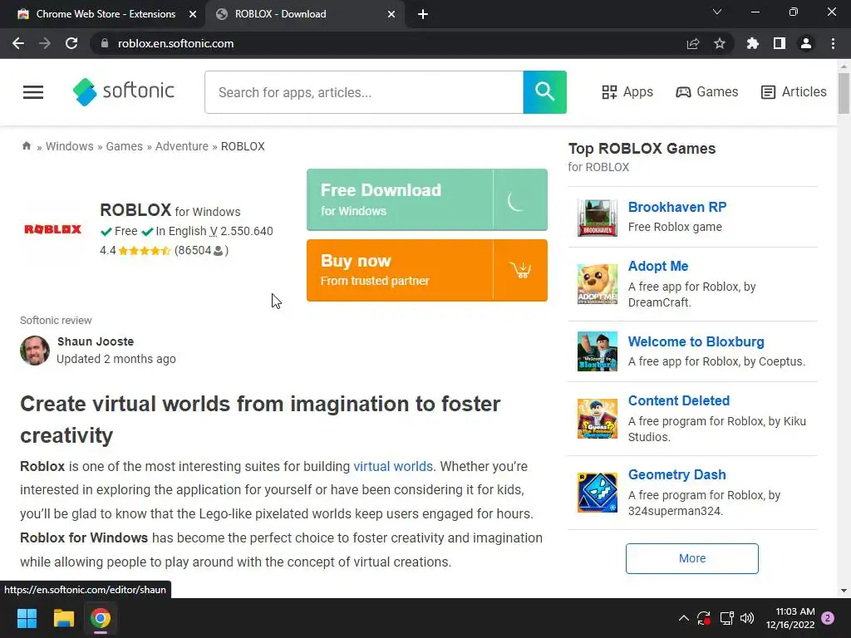Open Content Deleted link
Image resolution: width=851 pixels, height=638 pixels.
[679, 401]
